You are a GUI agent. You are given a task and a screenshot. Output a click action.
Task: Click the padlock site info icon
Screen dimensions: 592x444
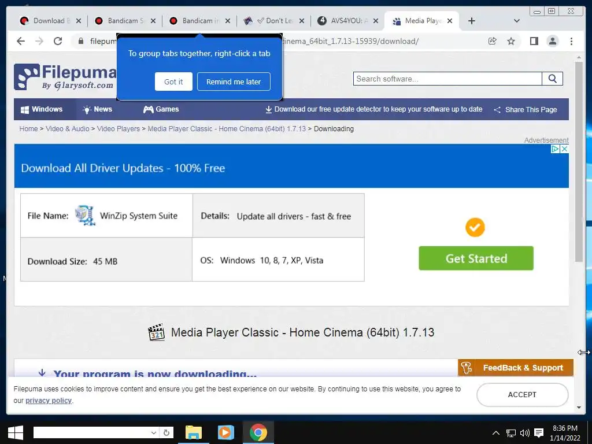[81, 41]
